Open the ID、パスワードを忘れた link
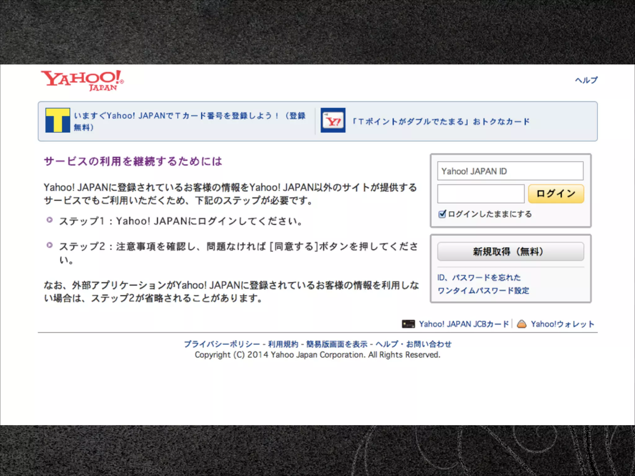This screenshot has height=476, width=635. tap(479, 277)
